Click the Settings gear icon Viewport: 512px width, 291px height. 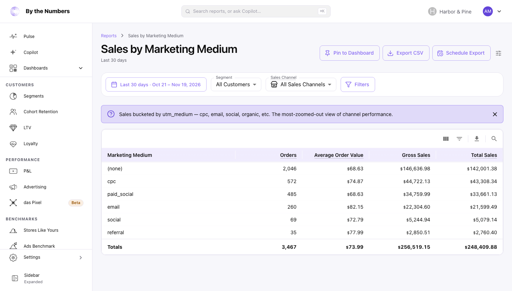13,258
